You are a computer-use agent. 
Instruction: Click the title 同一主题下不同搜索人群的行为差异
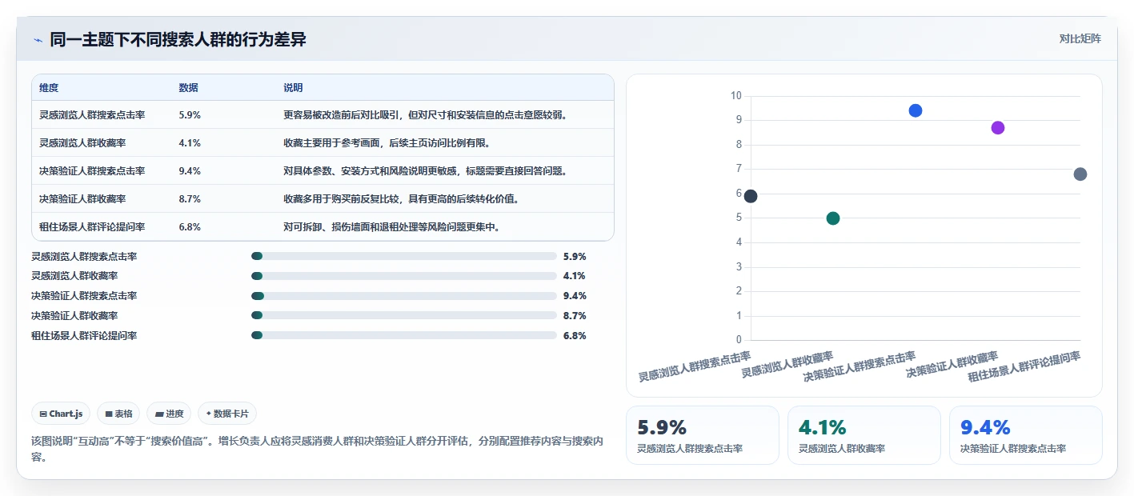(178, 39)
